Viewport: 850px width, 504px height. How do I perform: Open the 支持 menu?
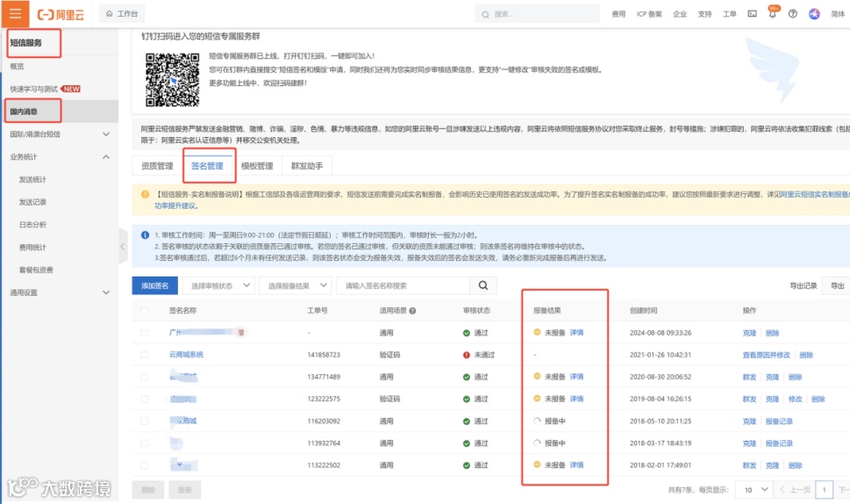[x=704, y=14]
